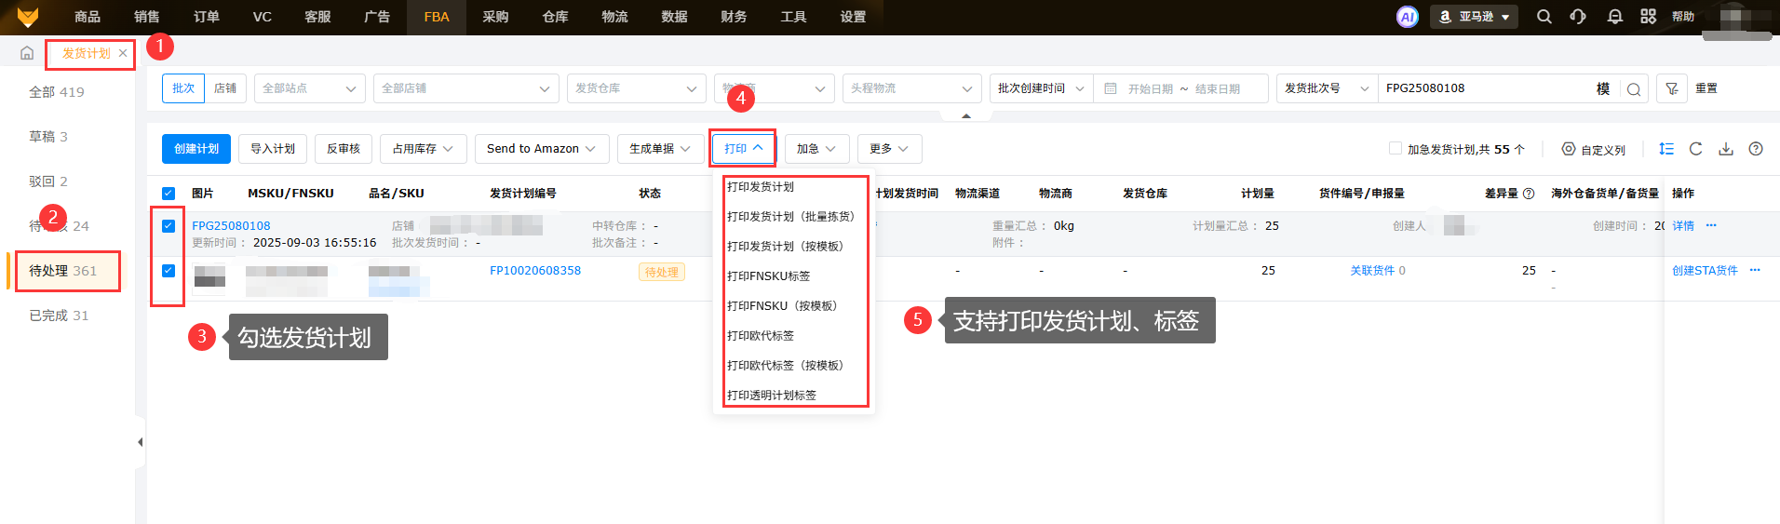
Task: Open the AI assistant icon
Action: [x=1407, y=17]
